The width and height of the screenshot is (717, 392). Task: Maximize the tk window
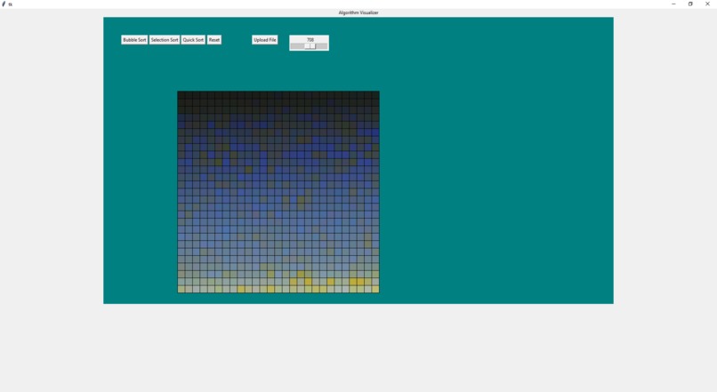point(690,4)
